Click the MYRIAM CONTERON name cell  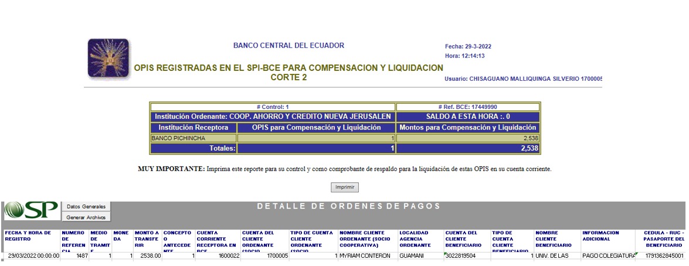(367, 256)
